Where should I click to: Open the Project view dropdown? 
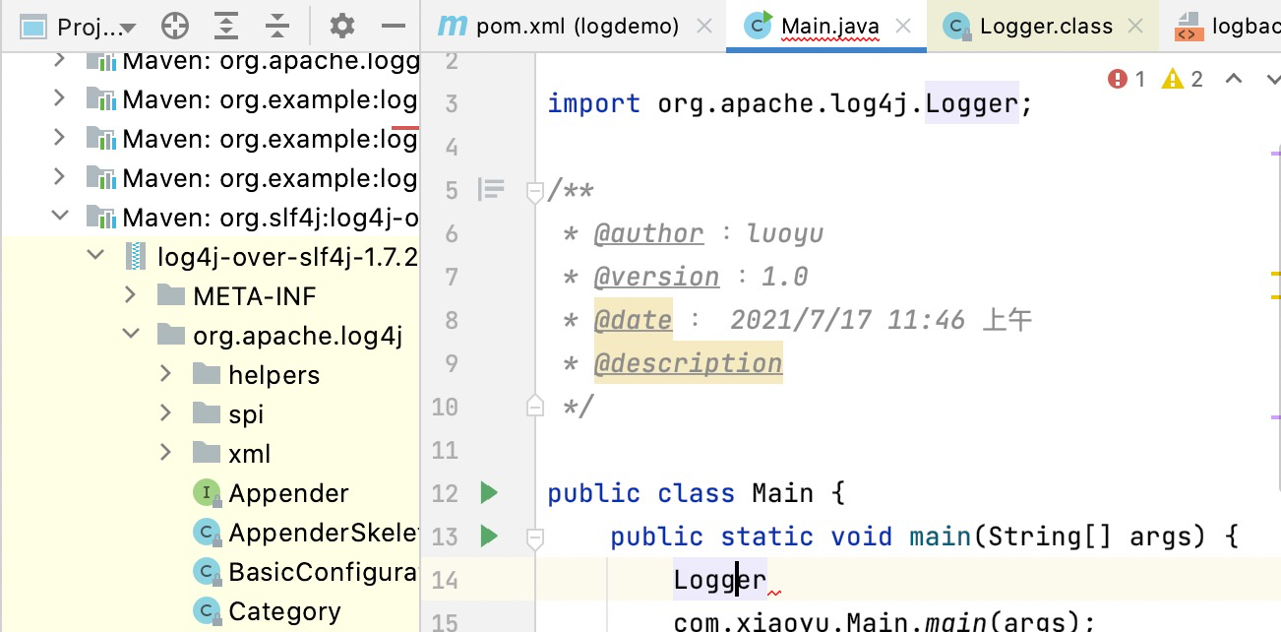(95, 27)
